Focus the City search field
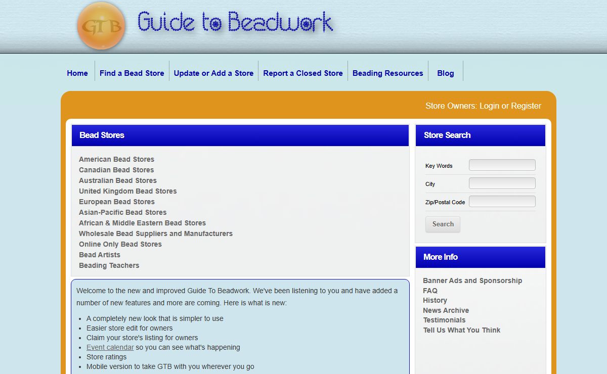The height and width of the screenshot is (374, 607). 502,183
